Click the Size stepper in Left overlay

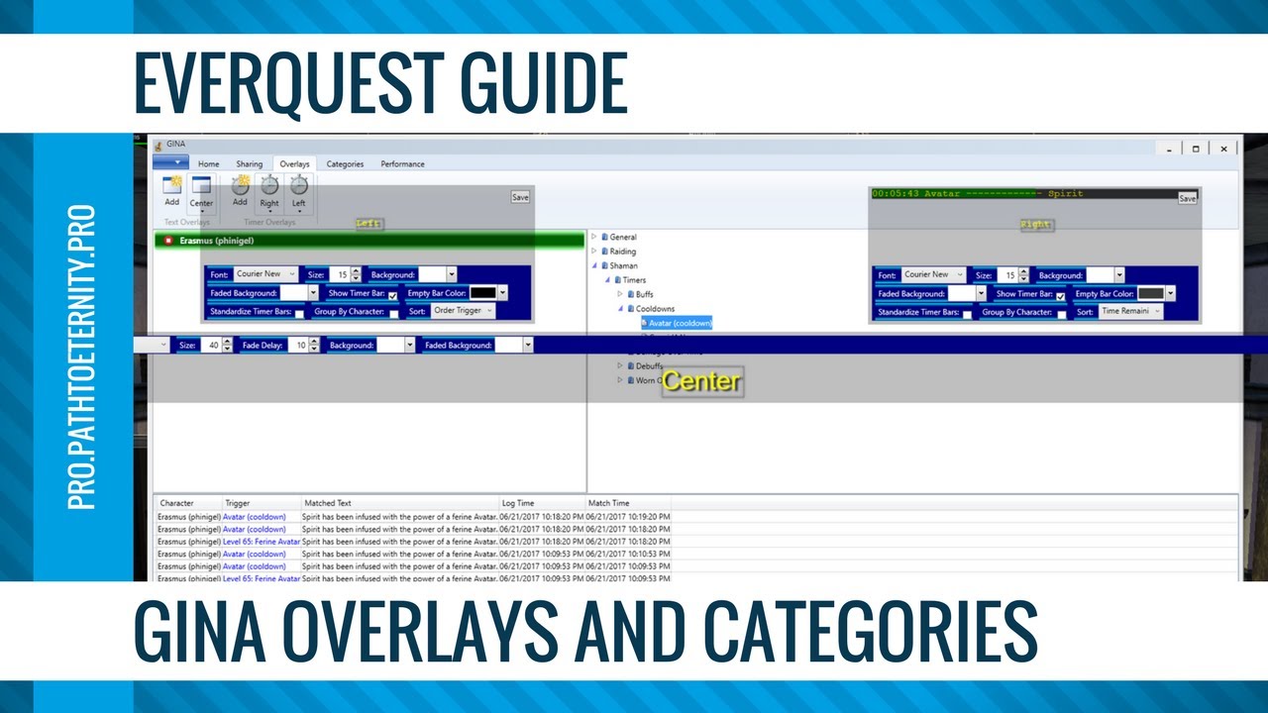(357, 274)
